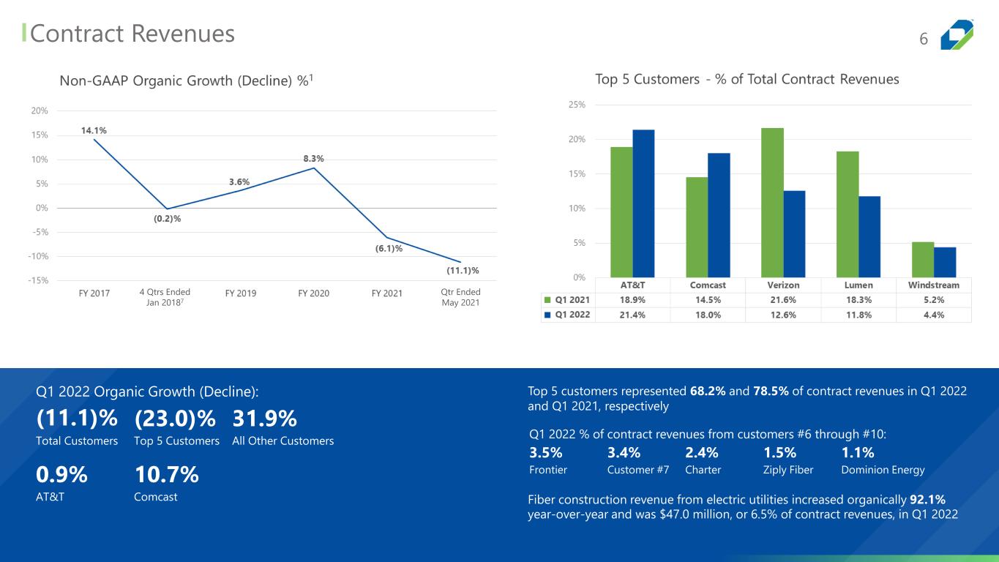The image size is (999, 562).
Task: Select the FY 2019 axis label
Action: (240, 293)
